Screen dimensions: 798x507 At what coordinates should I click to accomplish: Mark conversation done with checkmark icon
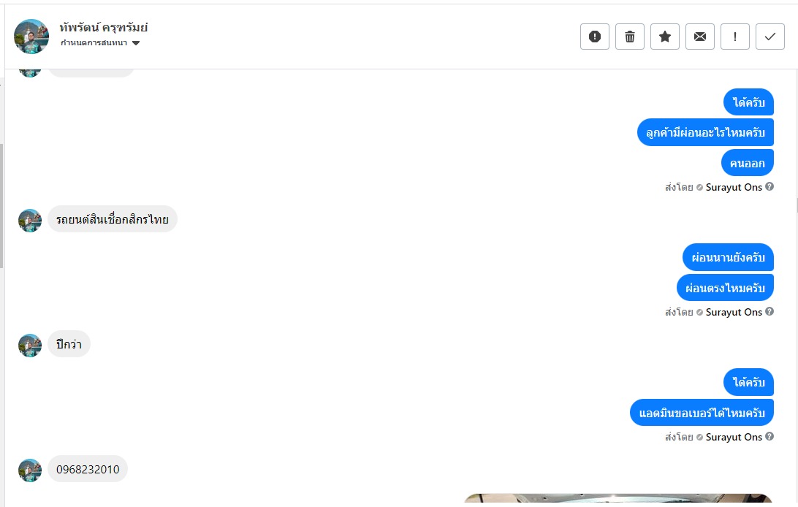point(770,37)
